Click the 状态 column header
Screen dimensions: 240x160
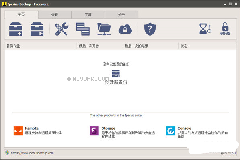click(x=207, y=46)
